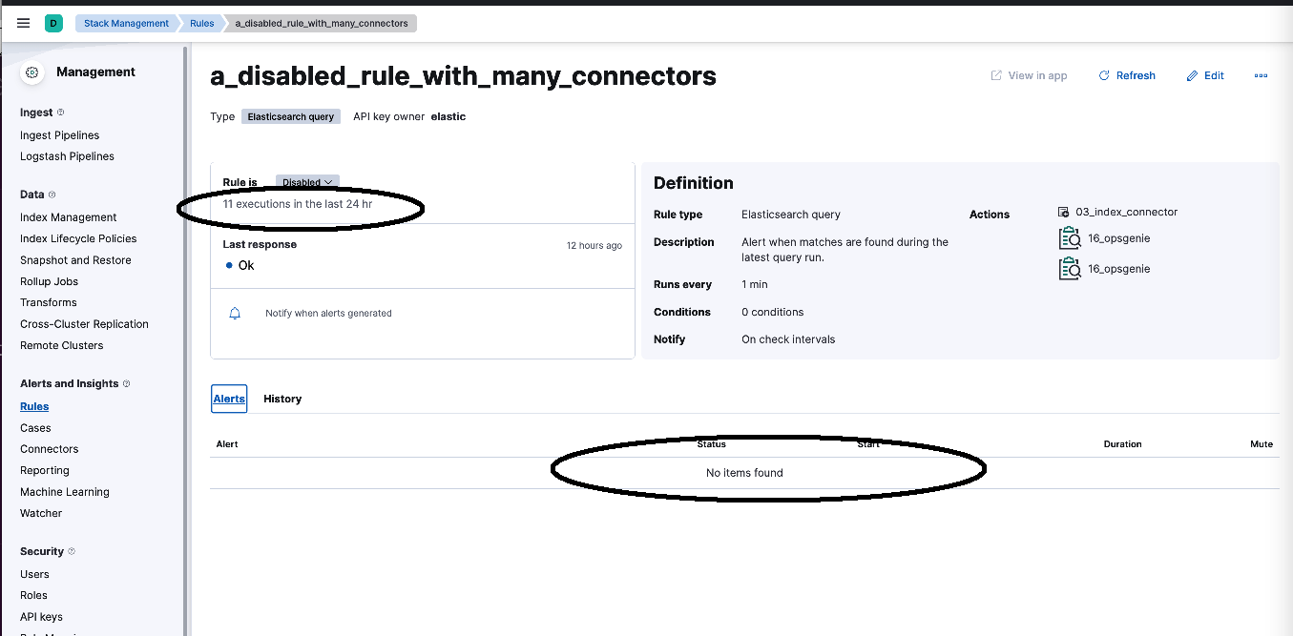Select the Alerts tab
The image size is (1293, 636).
(x=229, y=399)
